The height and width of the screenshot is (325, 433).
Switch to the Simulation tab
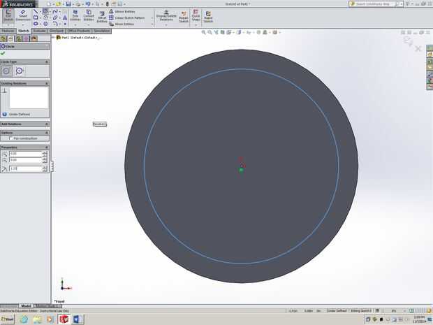pos(102,31)
